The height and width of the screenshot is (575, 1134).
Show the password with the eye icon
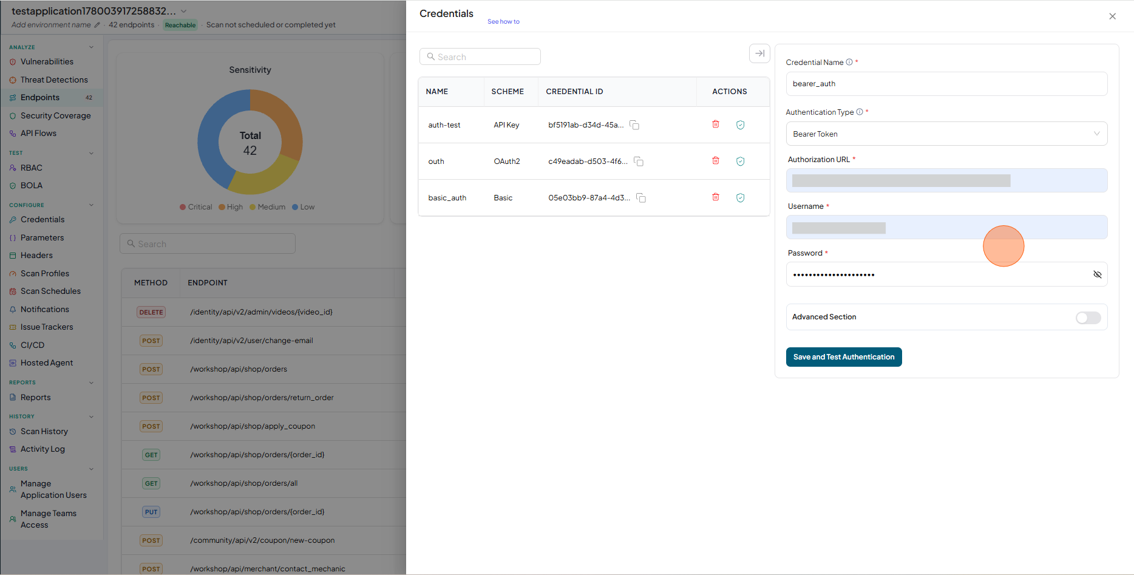tap(1097, 274)
